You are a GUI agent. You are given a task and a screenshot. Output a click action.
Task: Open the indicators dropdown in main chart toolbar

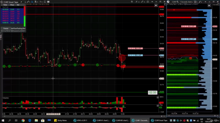point(36,2)
